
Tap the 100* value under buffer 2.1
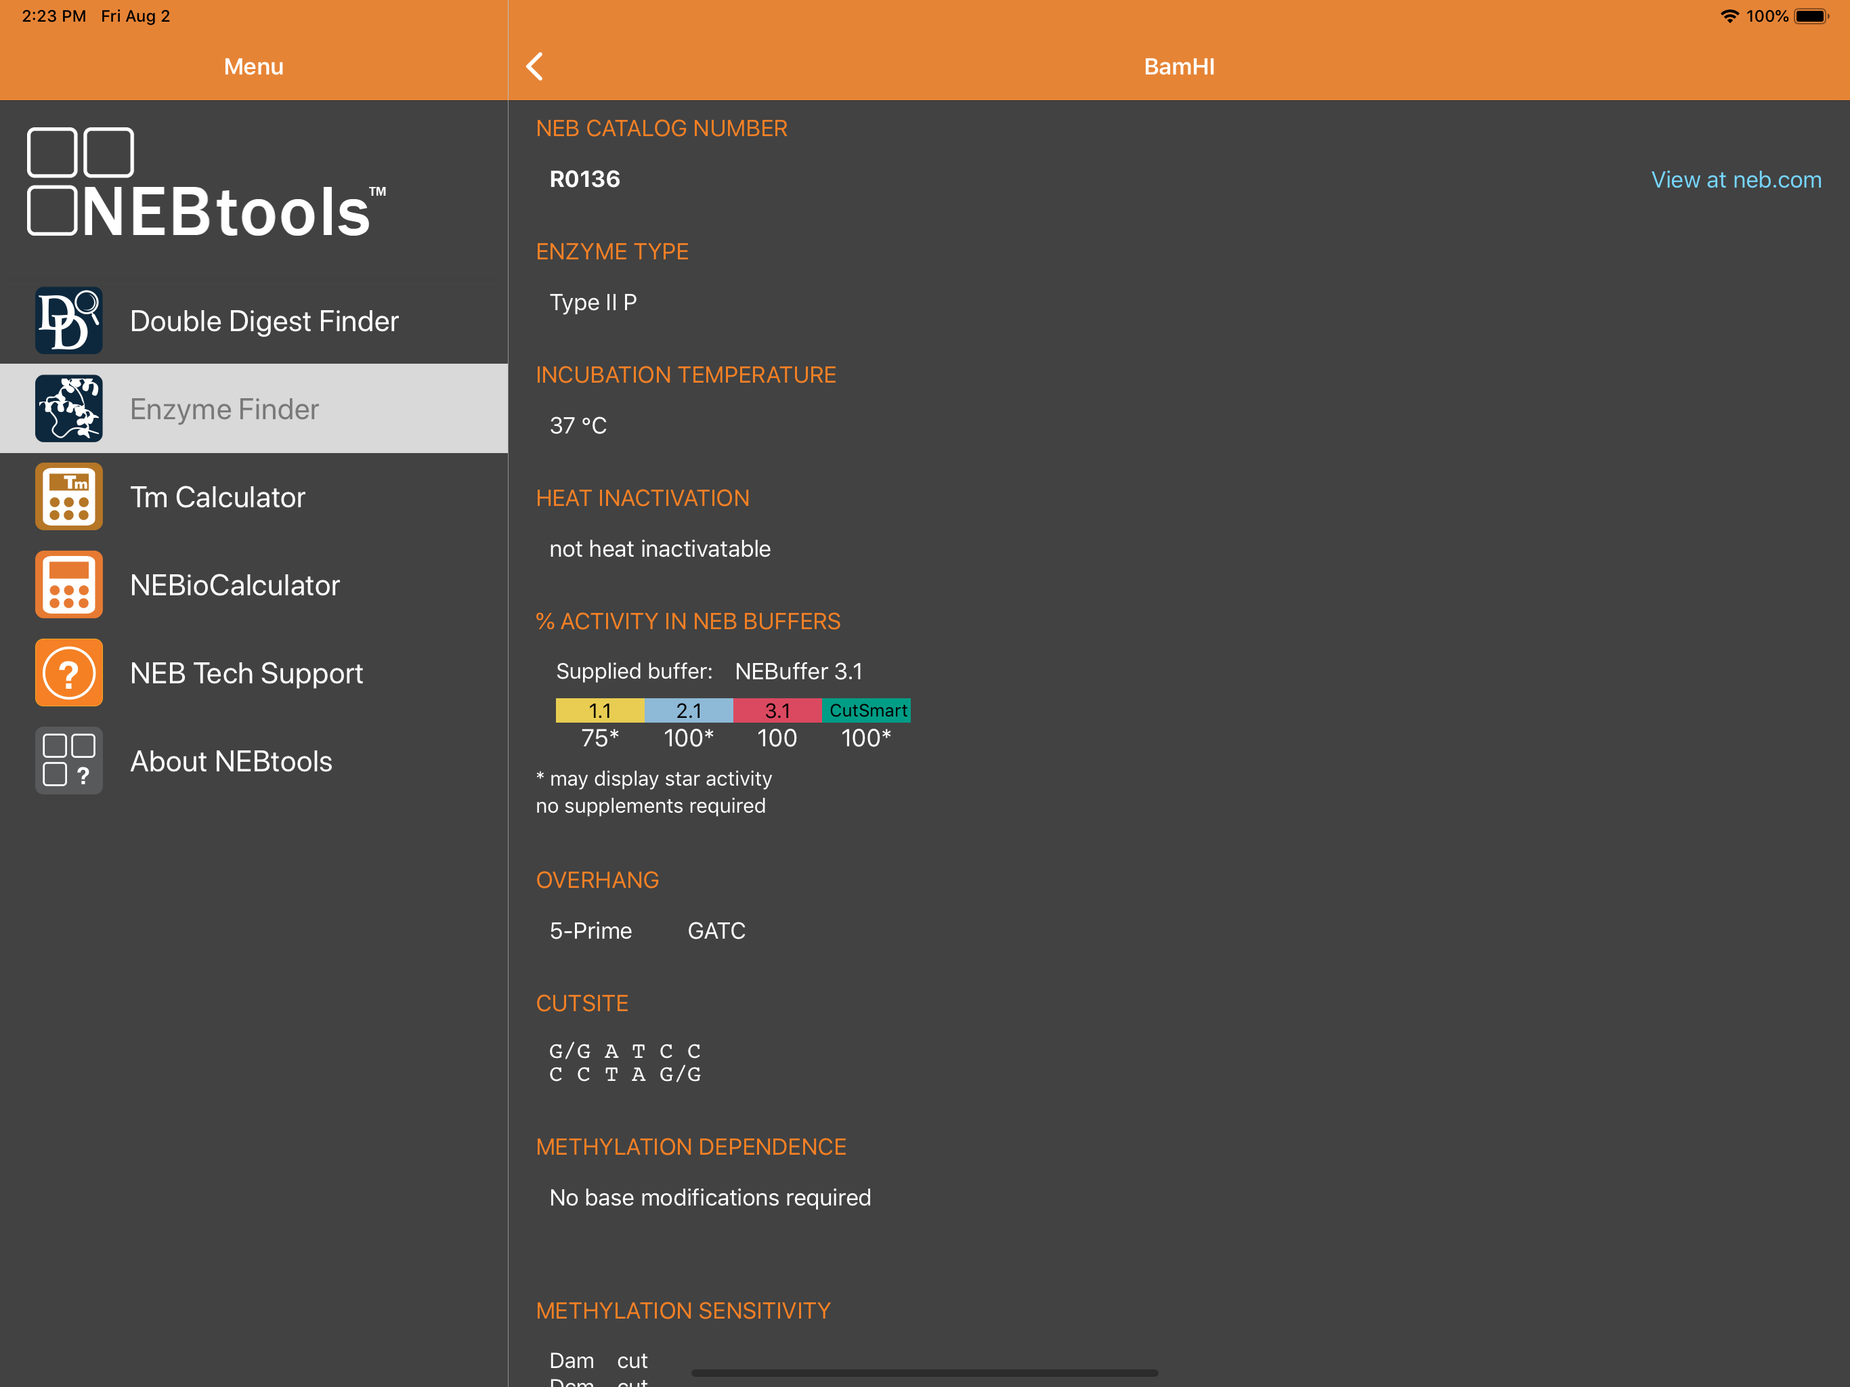pyautogui.click(x=688, y=738)
